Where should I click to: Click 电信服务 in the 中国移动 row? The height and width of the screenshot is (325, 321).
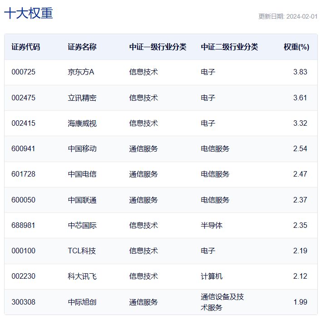tap(215, 148)
